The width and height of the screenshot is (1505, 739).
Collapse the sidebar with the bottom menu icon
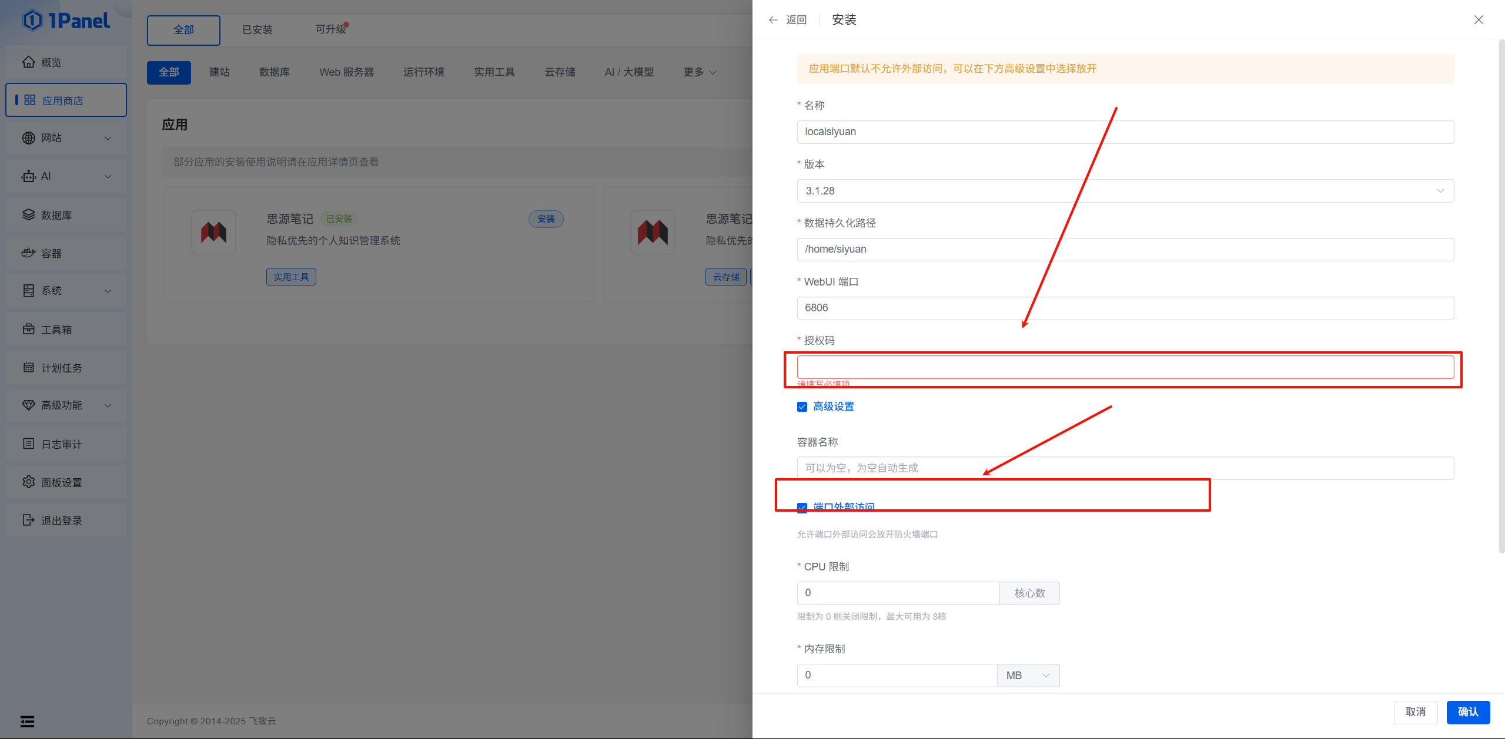27,721
